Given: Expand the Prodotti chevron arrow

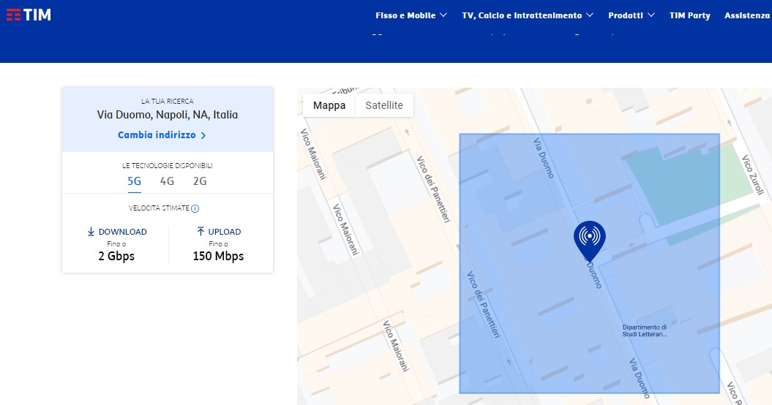Looking at the screenshot, I should (x=651, y=15).
